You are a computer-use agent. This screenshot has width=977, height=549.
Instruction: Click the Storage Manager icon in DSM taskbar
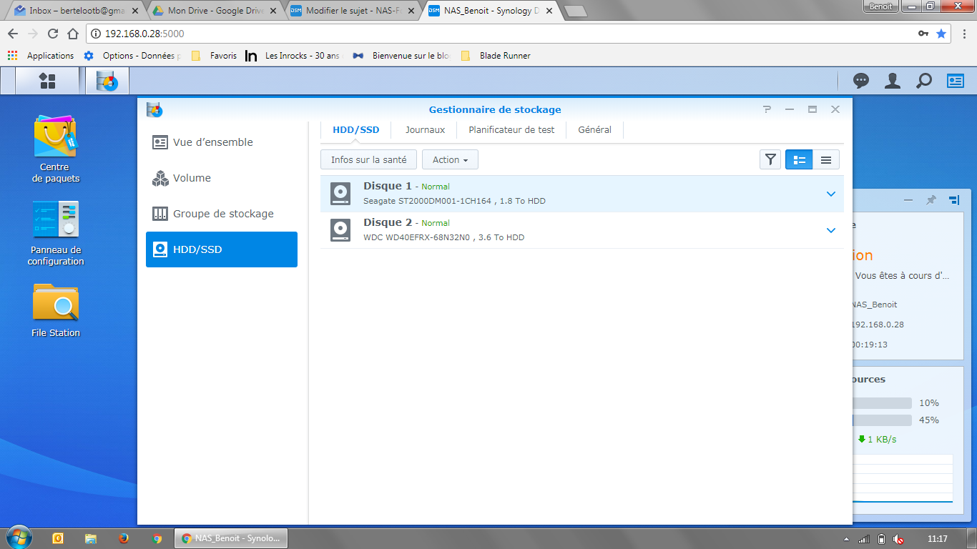107,81
